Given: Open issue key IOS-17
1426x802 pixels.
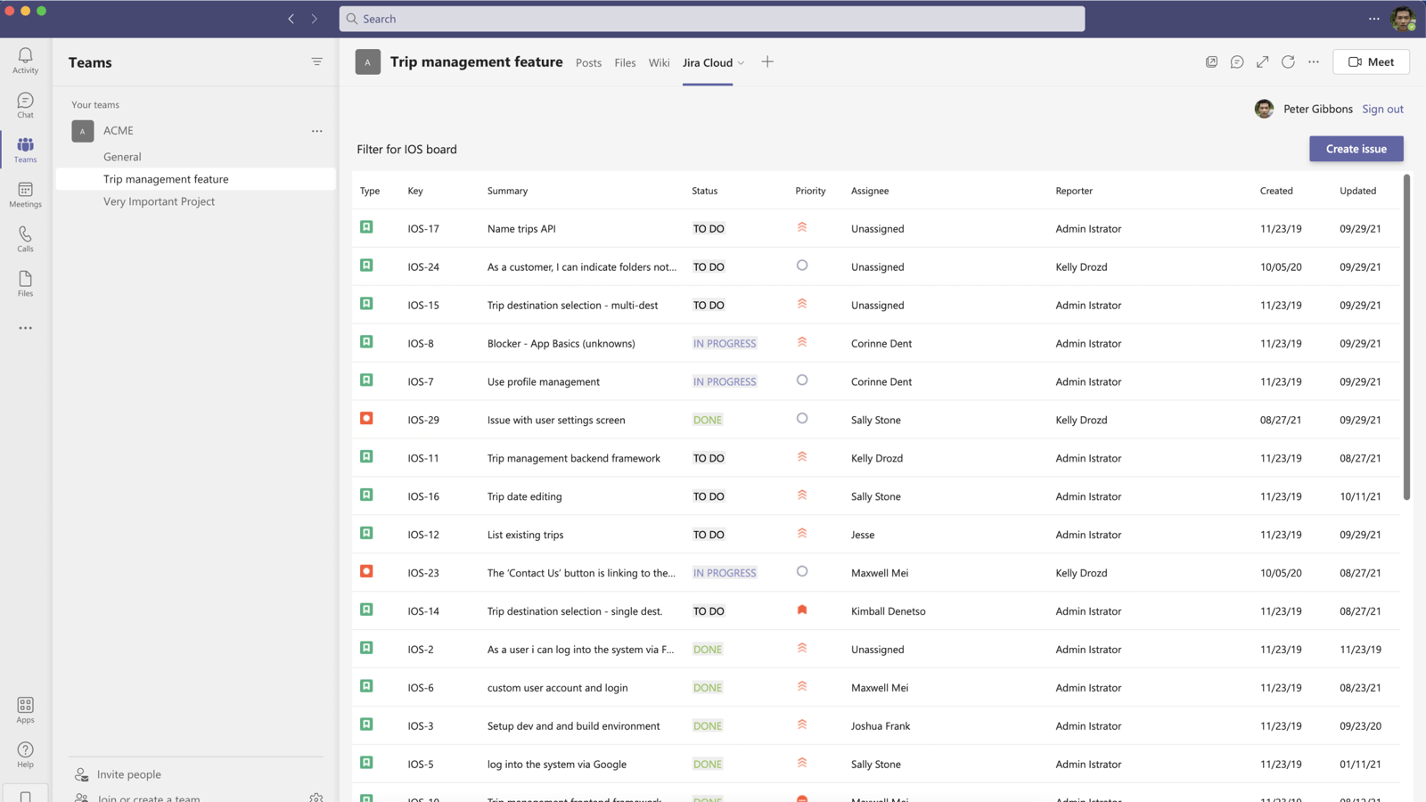Looking at the screenshot, I should coord(423,229).
